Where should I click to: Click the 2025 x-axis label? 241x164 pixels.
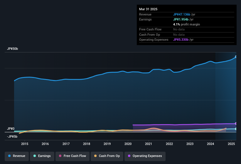(x=231, y=144)
